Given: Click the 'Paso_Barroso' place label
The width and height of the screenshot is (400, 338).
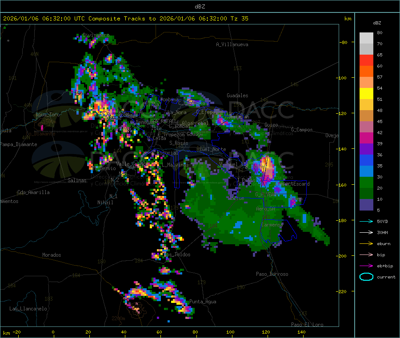Looking at the screenshot, I should point(272,274).
